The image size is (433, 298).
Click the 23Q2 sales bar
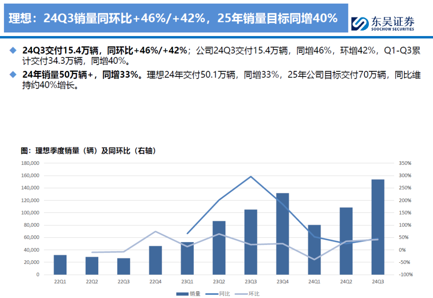click(219, 248)
